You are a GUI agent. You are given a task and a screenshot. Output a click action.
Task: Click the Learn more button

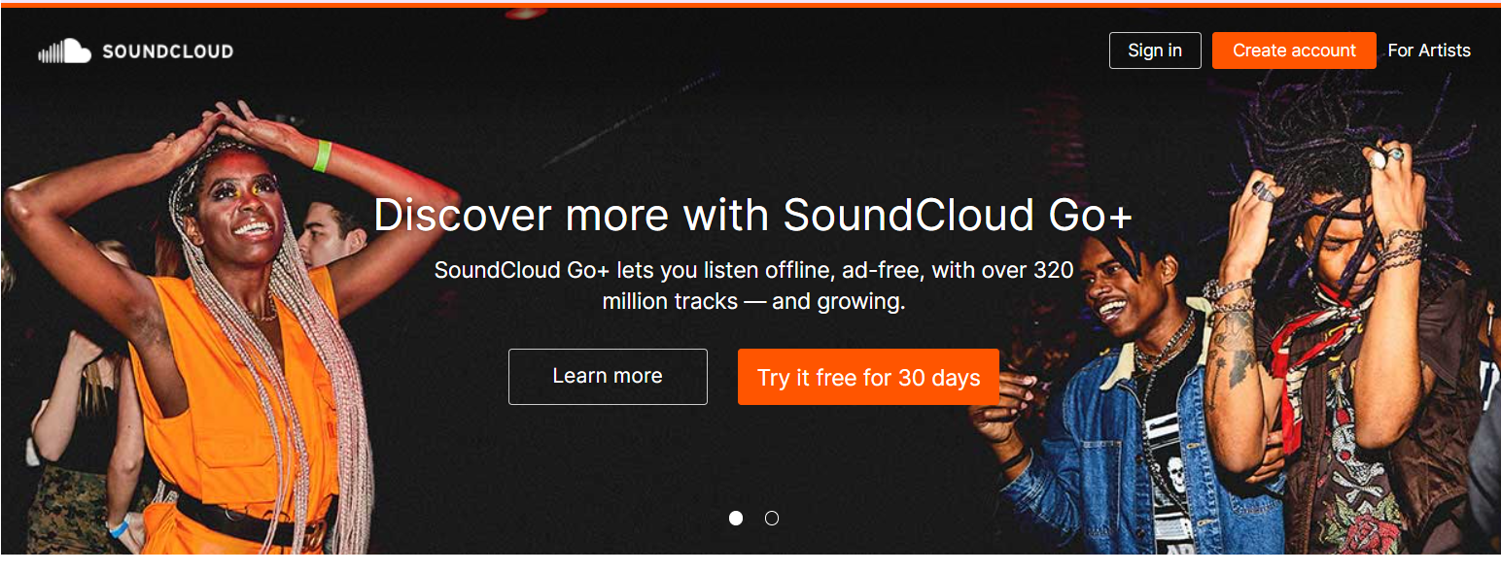click(608, 377)
